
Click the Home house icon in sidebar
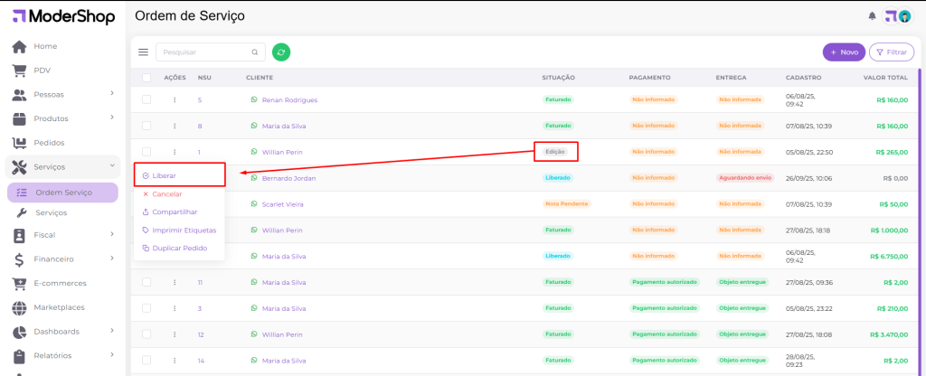[19, 46]
